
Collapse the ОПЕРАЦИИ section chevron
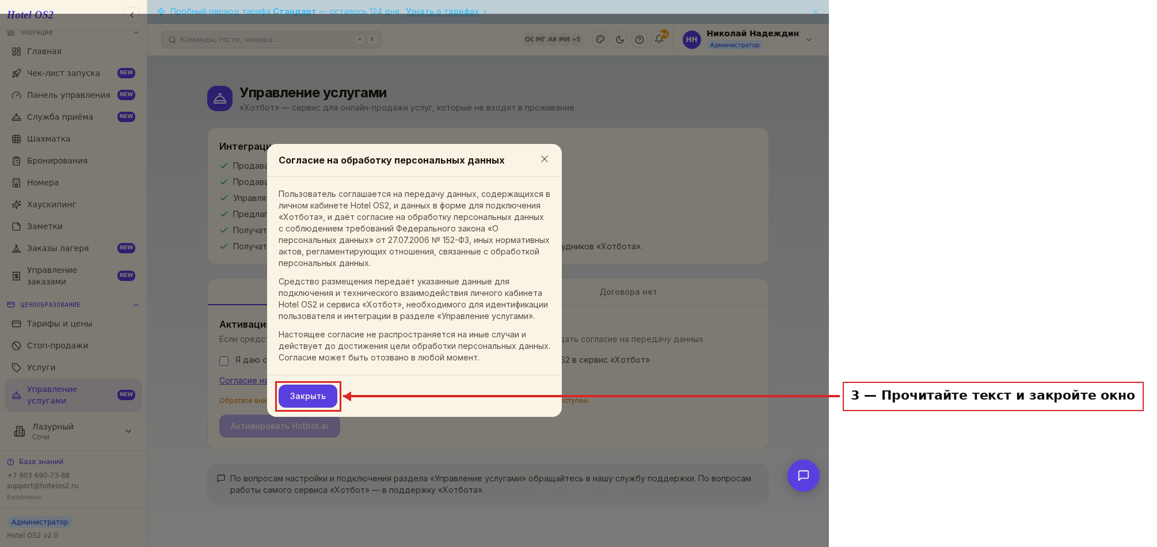click(136, 32)
